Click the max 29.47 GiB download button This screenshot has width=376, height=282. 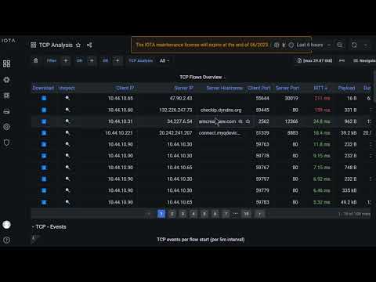coord(315,60)
